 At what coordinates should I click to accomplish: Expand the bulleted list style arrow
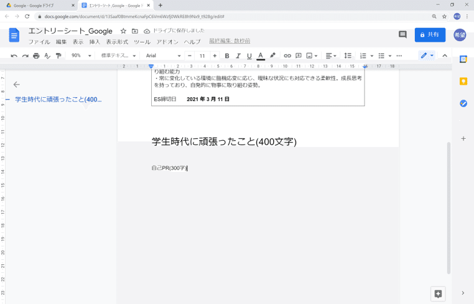pos(390,55)
